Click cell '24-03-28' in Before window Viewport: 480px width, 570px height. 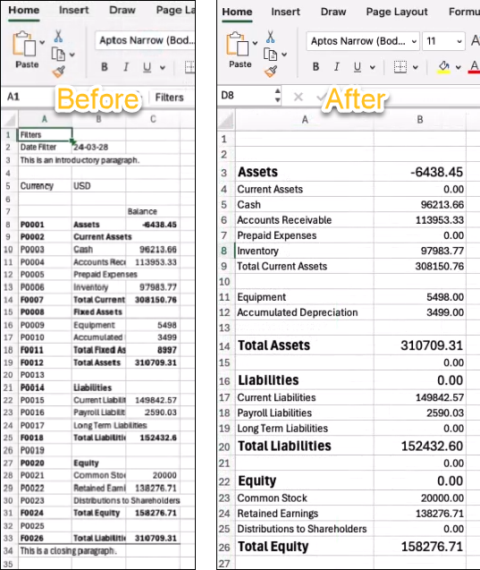tap(98, 148)
